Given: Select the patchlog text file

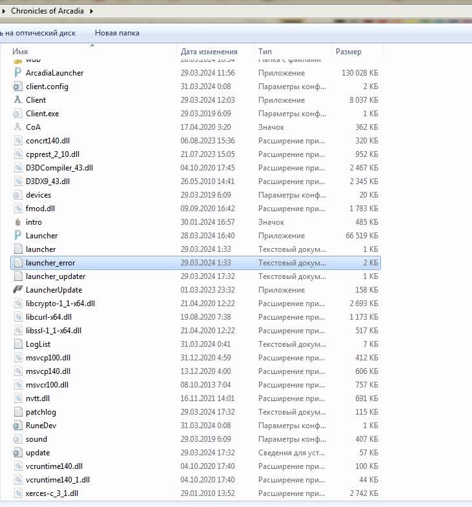Looking at the screenshot, I should [41, 412].
